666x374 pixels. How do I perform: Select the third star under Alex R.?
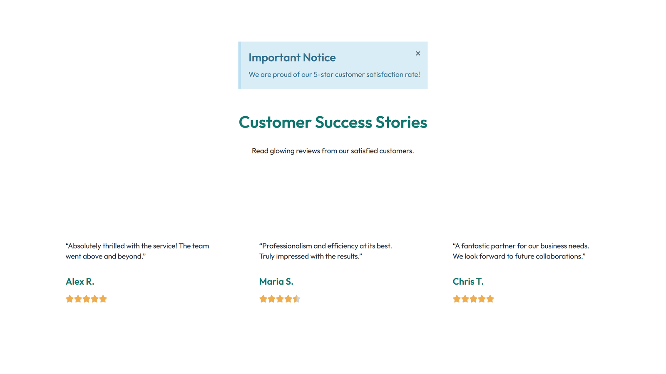point(87,299)
